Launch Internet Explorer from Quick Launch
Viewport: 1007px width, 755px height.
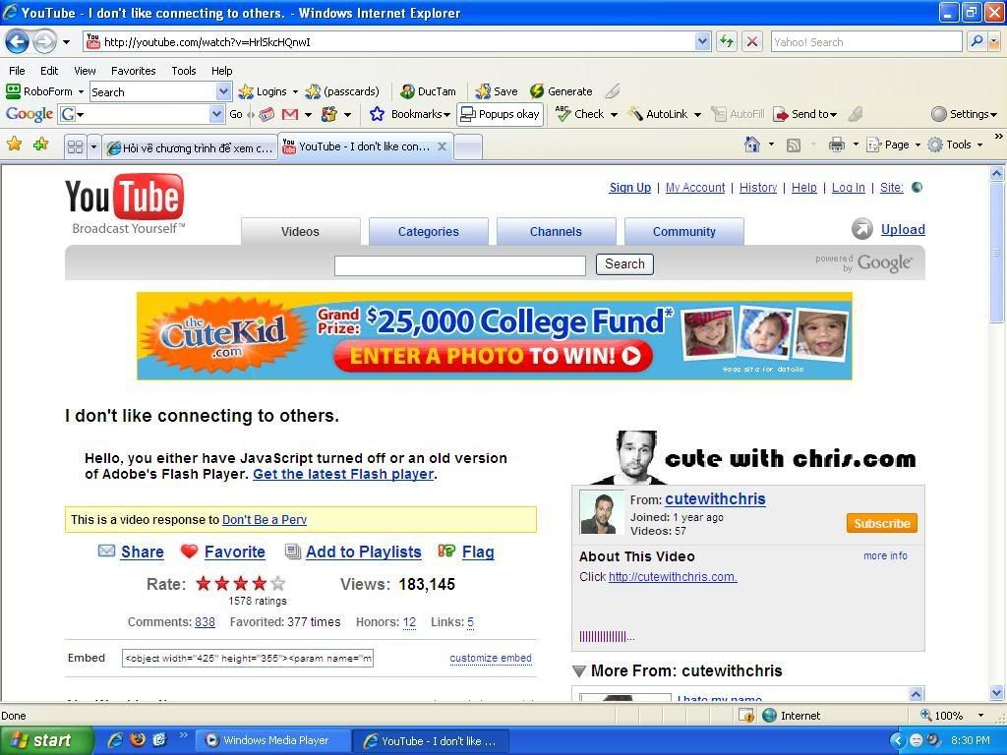pos(116,739)
